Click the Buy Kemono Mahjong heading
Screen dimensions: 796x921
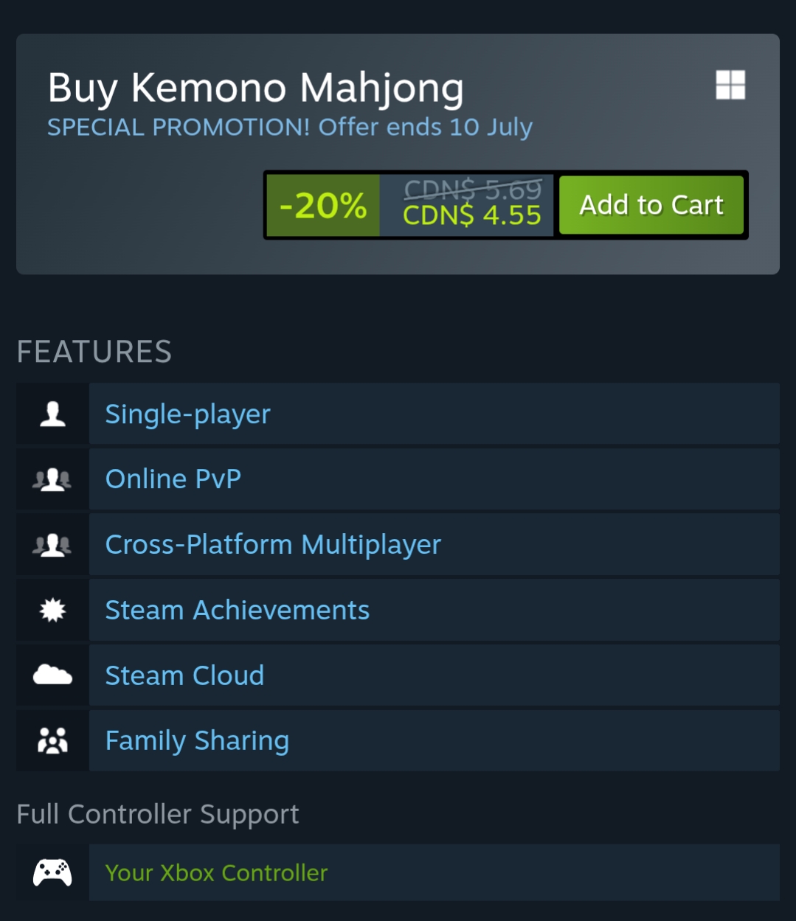(255, 88)
